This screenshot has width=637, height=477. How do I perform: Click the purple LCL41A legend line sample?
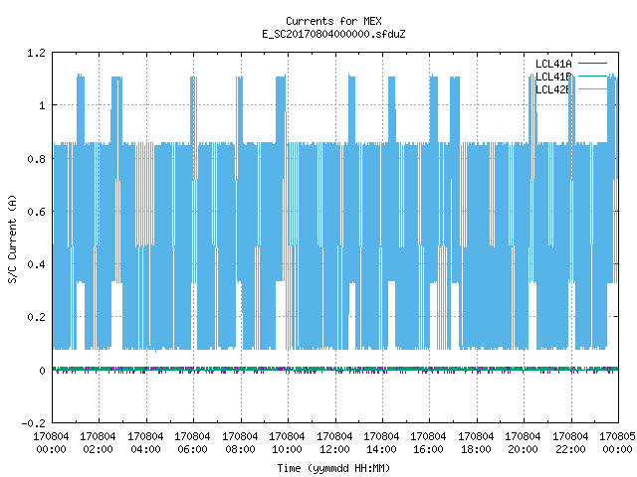pos(592,64)
